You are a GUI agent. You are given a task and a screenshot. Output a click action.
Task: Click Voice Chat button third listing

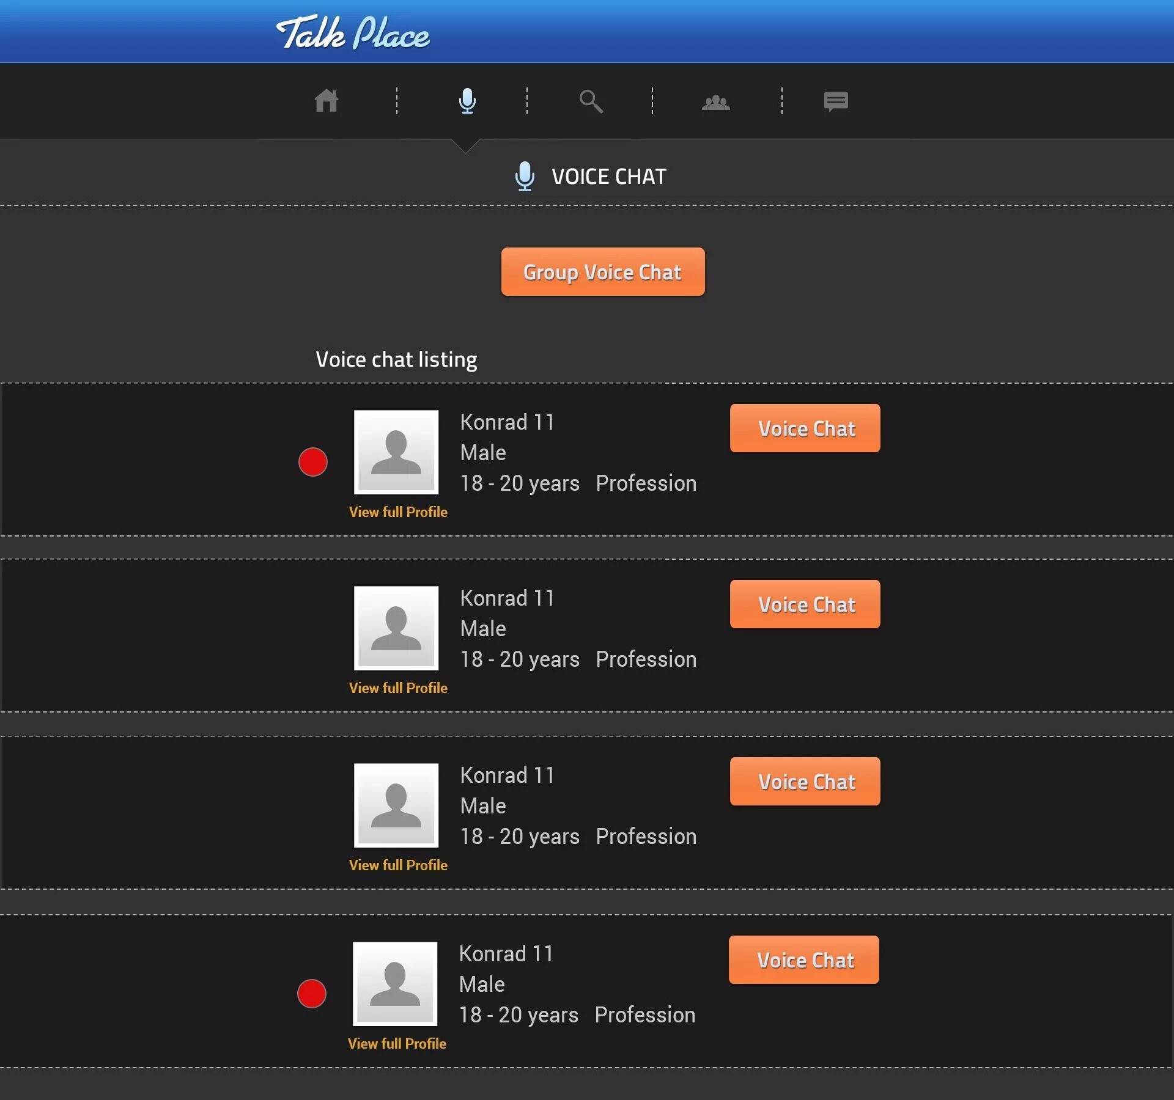(x=806, y=782)
